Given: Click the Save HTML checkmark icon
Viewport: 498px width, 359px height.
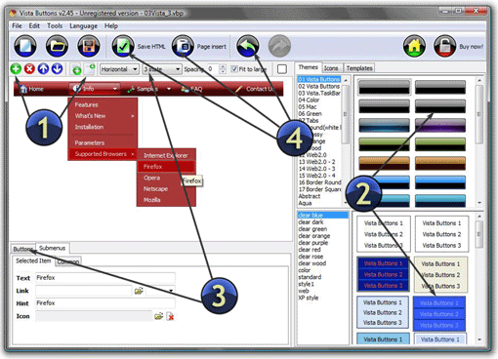Looking at the screenshot, I should point(123,46).
